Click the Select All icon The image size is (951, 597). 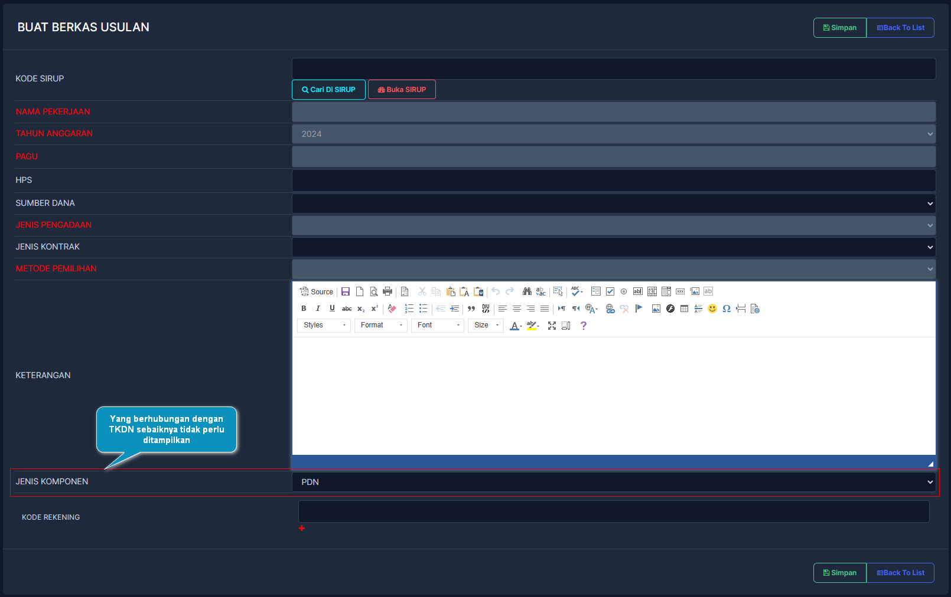(558, 291)
